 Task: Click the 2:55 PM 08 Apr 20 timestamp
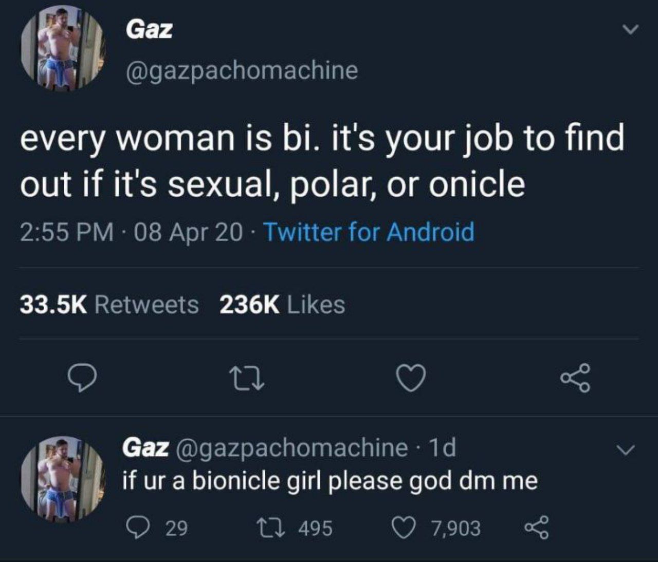[x=132, y=232]
